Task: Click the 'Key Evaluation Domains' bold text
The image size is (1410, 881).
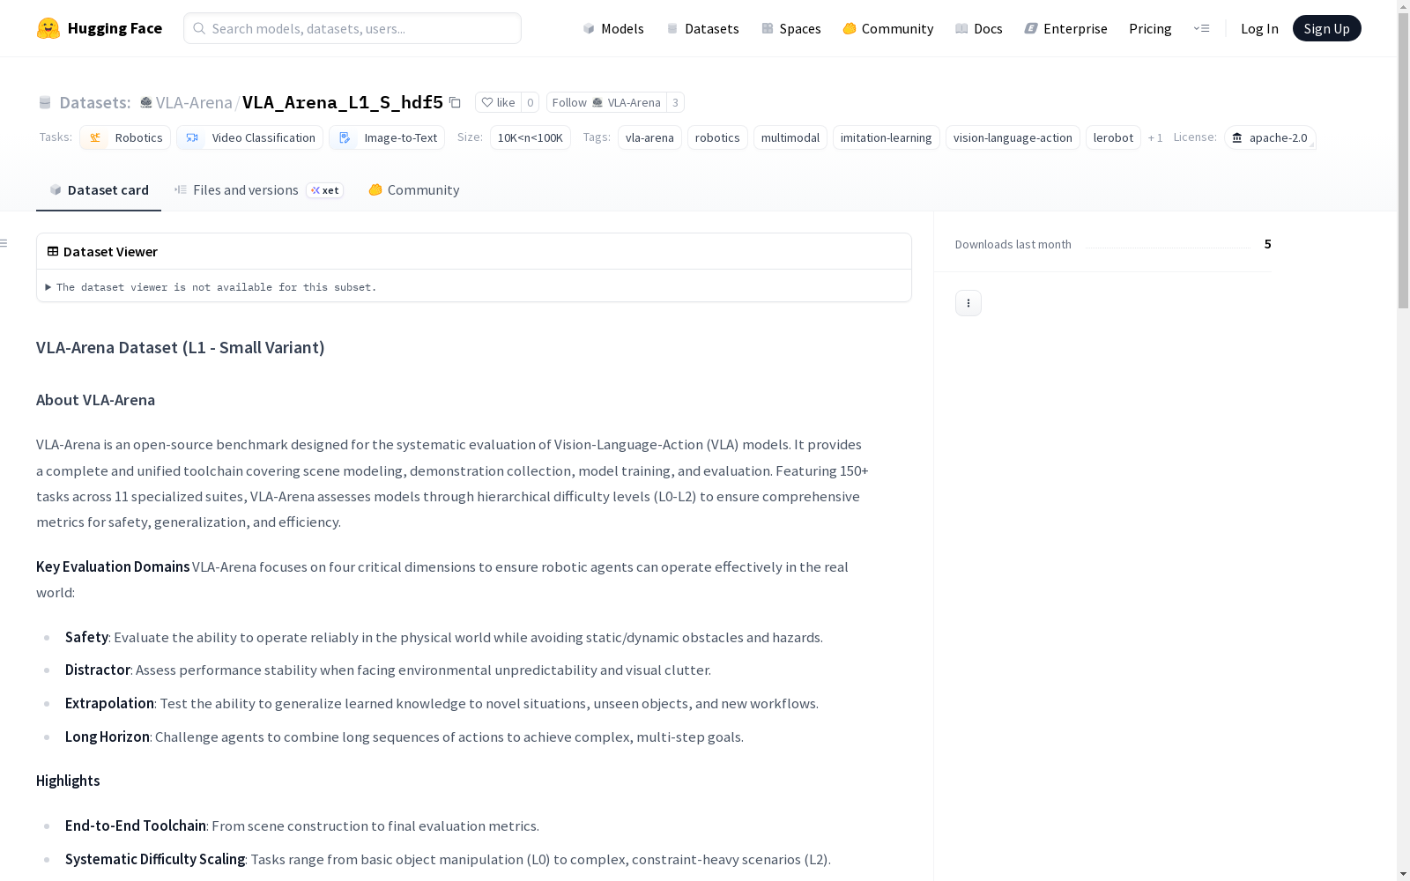Action: 113,566
